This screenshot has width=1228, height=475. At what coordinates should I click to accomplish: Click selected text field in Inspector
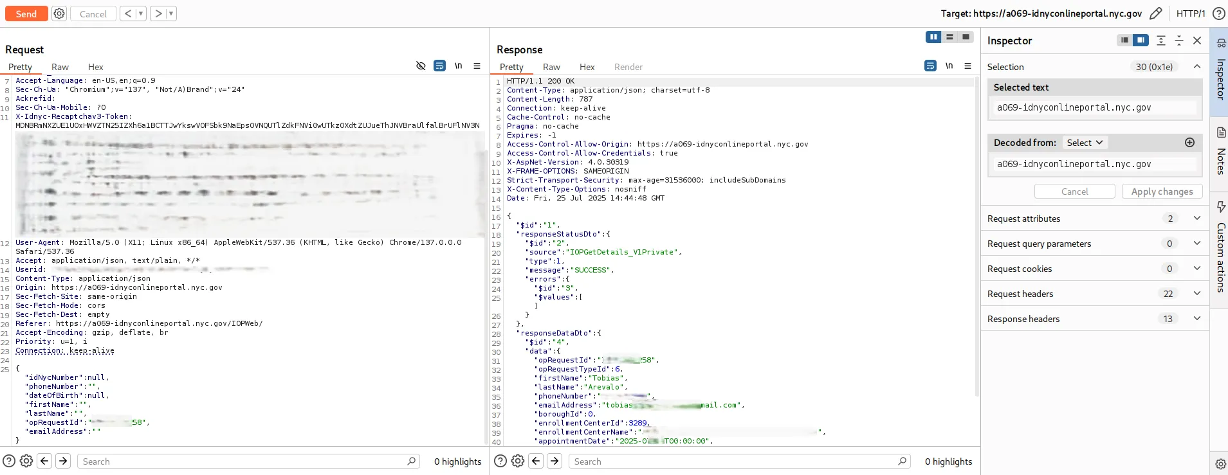tap(1094, 107)
